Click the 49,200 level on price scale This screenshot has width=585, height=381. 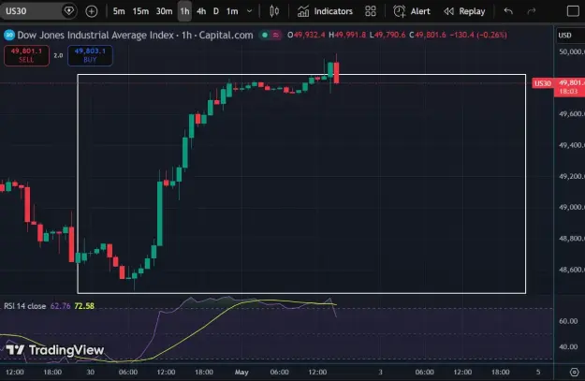click(x=571, y=176)
